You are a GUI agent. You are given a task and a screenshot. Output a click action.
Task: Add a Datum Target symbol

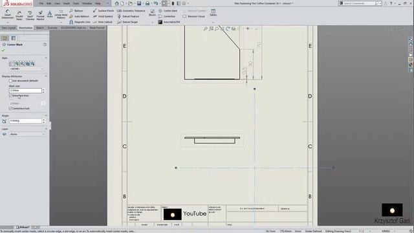(127, 22)
